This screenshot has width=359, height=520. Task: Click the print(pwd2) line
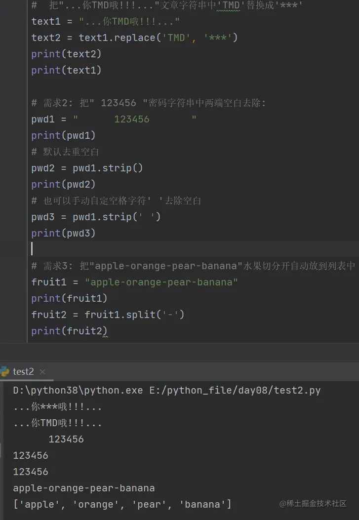[63, 184]
